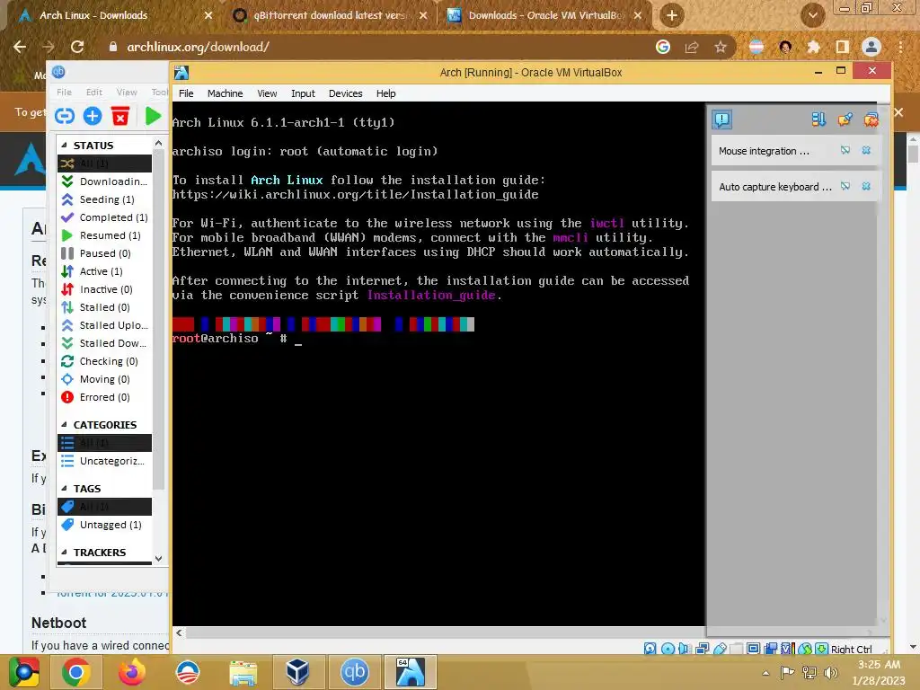
Task: Click the archlinux.org/download address bar
Action: [376, 47]
